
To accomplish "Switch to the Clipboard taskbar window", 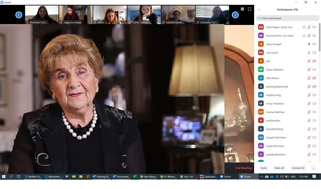I will tap(209, 177).
